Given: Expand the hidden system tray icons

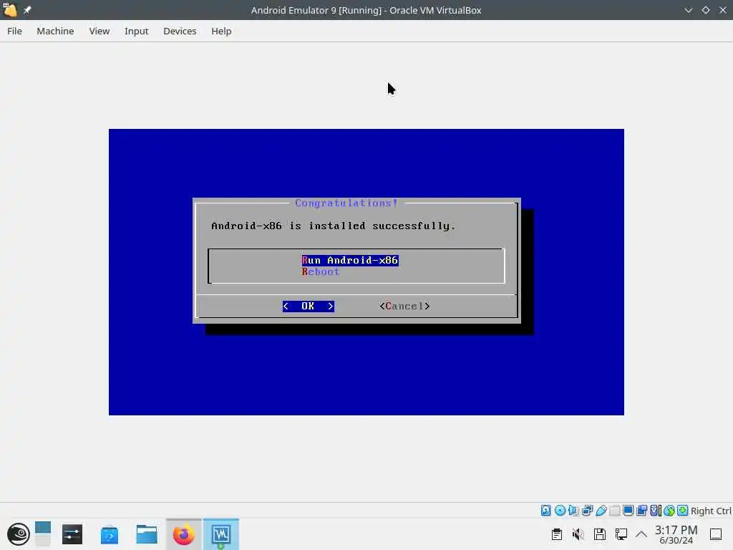Looking at the screenshot, I should (641, 534).
